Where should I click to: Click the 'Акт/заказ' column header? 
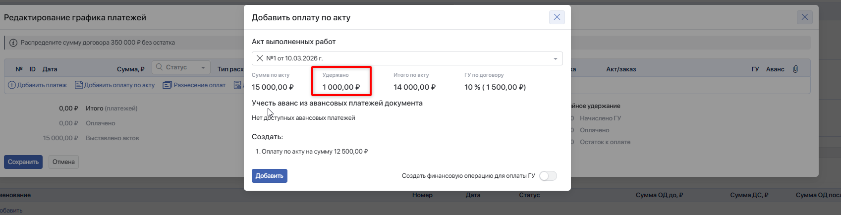click(x=620, y=69)
